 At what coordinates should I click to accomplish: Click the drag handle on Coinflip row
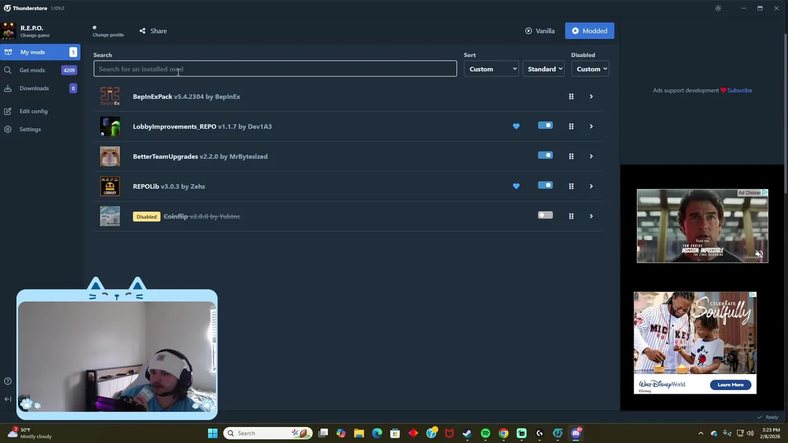pos(571,216)
